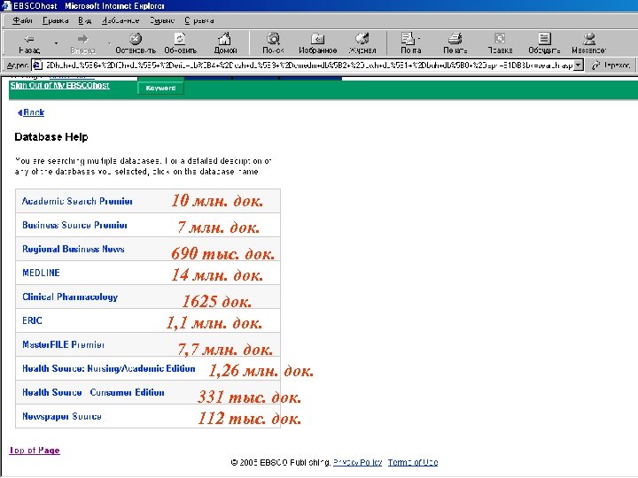Click the Edit (Правка) toolbar icon
The width and height of the screenshot is (638, 478).
click(x=500, y=39)
